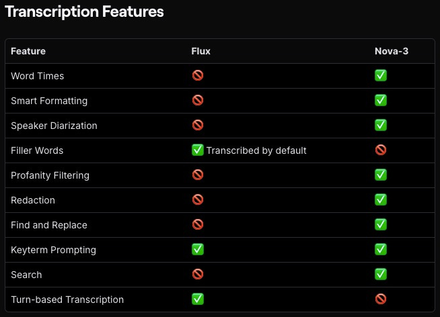Click the Flux prohibited icon for Word Times
440x317 pixels.
tap(198, 75)
